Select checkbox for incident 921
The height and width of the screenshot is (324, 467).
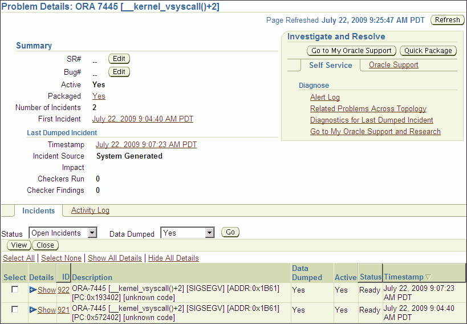click(15, 309)
